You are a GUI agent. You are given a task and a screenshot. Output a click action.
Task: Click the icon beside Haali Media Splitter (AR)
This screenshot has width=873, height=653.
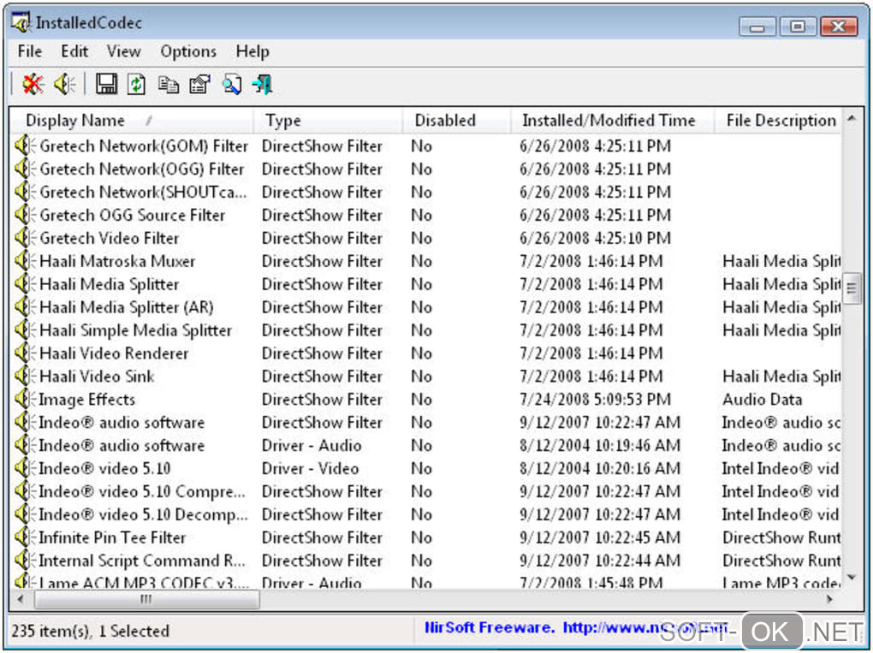(25, 307)
